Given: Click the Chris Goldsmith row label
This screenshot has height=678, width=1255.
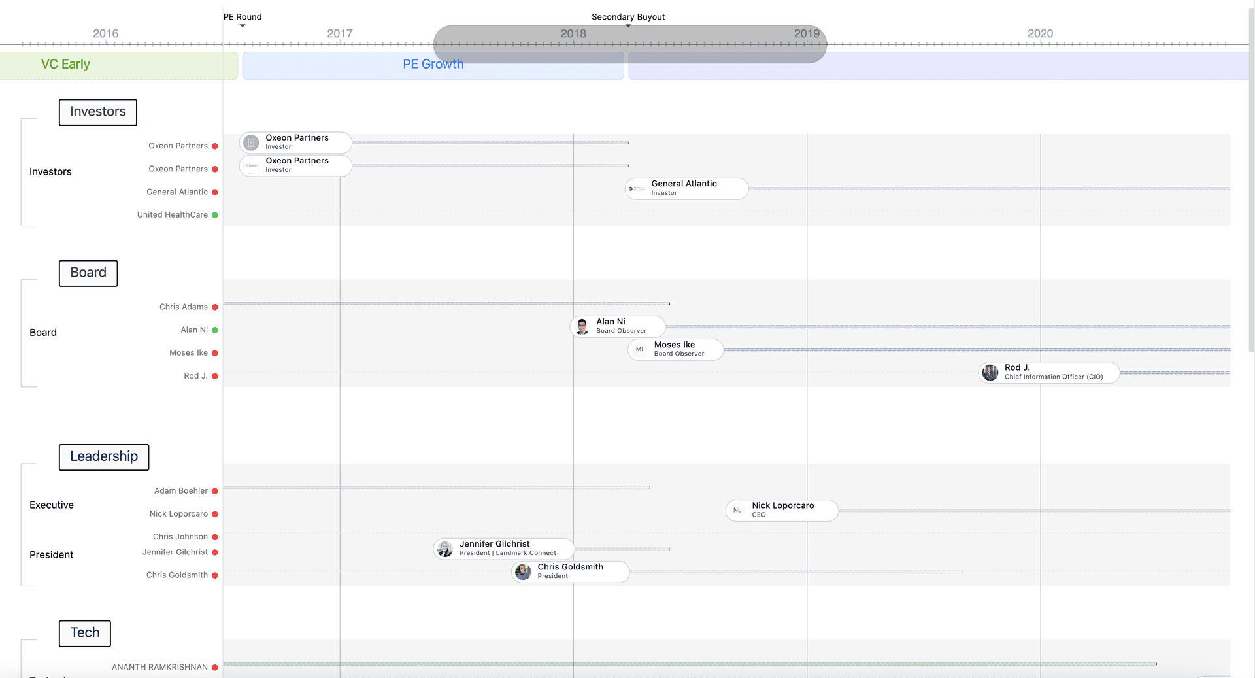Looking at the screenshot, I should [x=177, y=575].
